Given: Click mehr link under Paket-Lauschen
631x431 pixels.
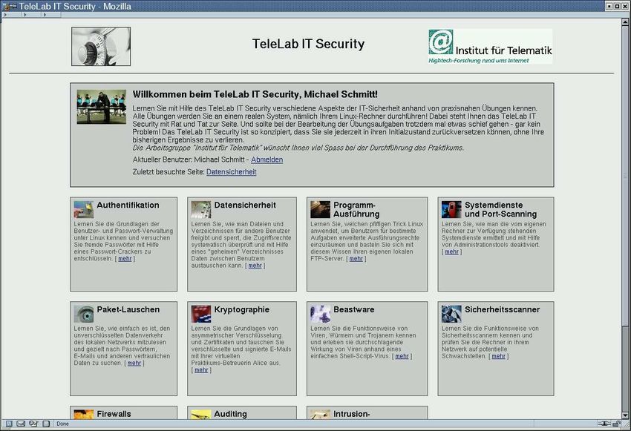Looking at the screenshot, I should click(x=134, y=363).
